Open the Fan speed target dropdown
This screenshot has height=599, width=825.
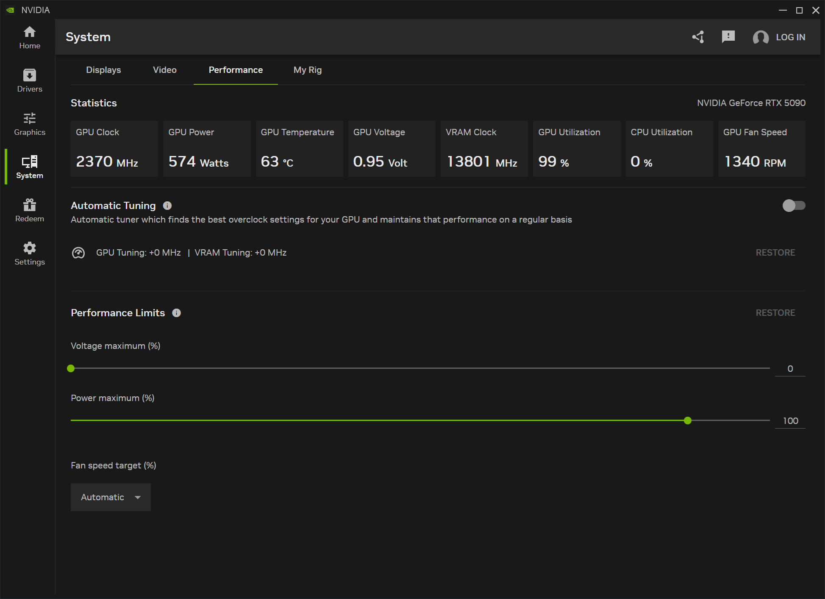pos(111,497)
